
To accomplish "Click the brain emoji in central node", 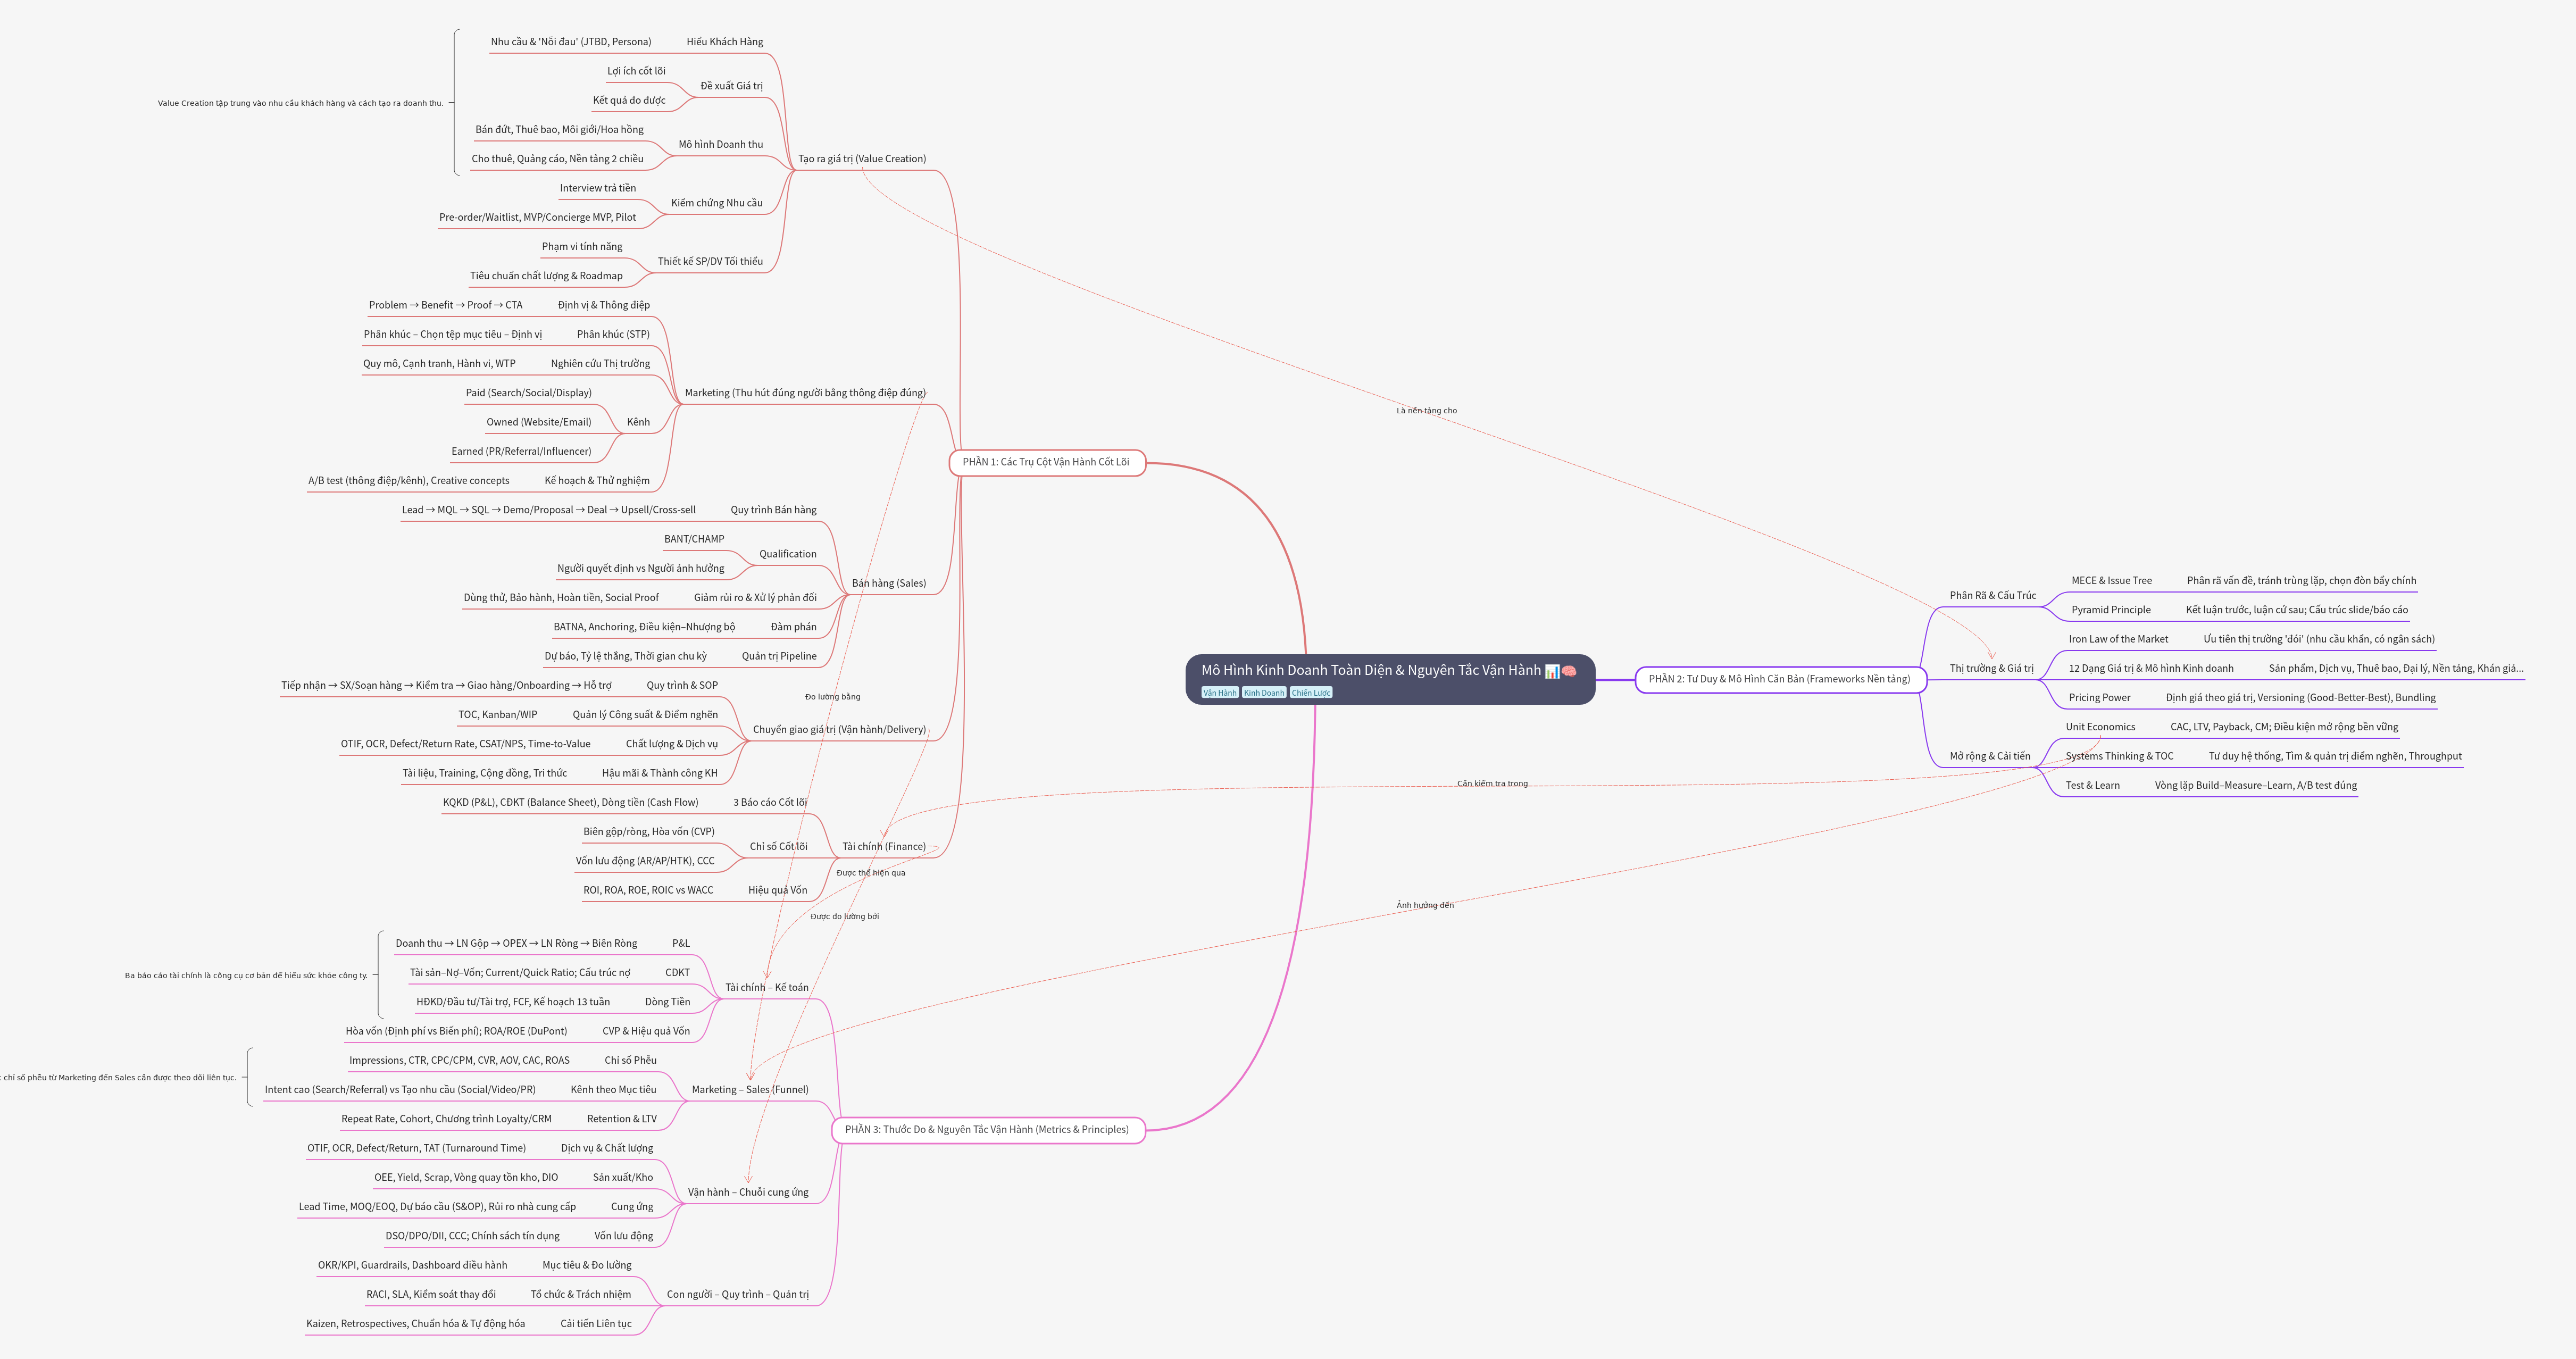I will [x=1568, y=671].
